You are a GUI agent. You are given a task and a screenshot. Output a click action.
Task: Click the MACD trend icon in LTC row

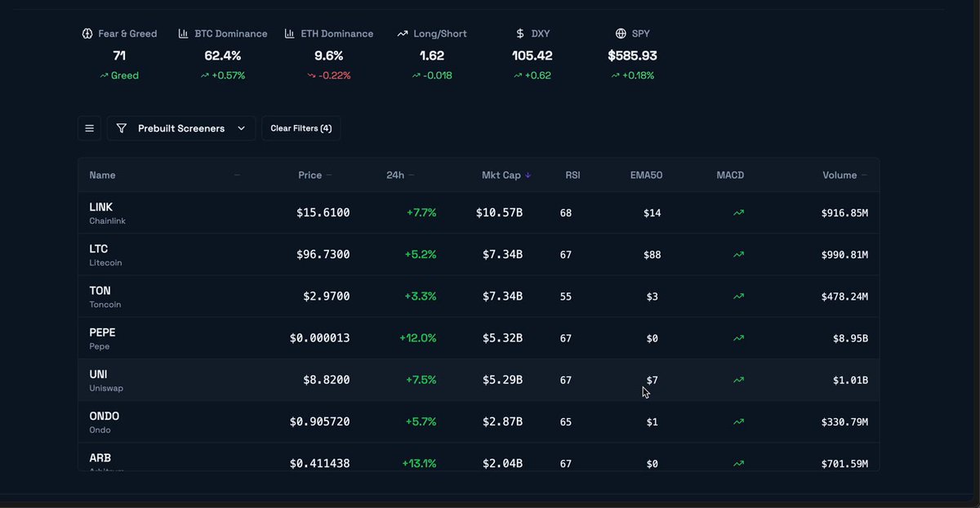click(739, 254)
